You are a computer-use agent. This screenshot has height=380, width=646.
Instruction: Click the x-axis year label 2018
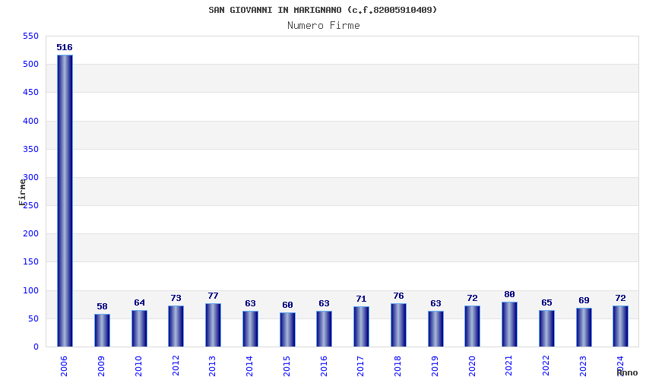[x=397, y=366]
